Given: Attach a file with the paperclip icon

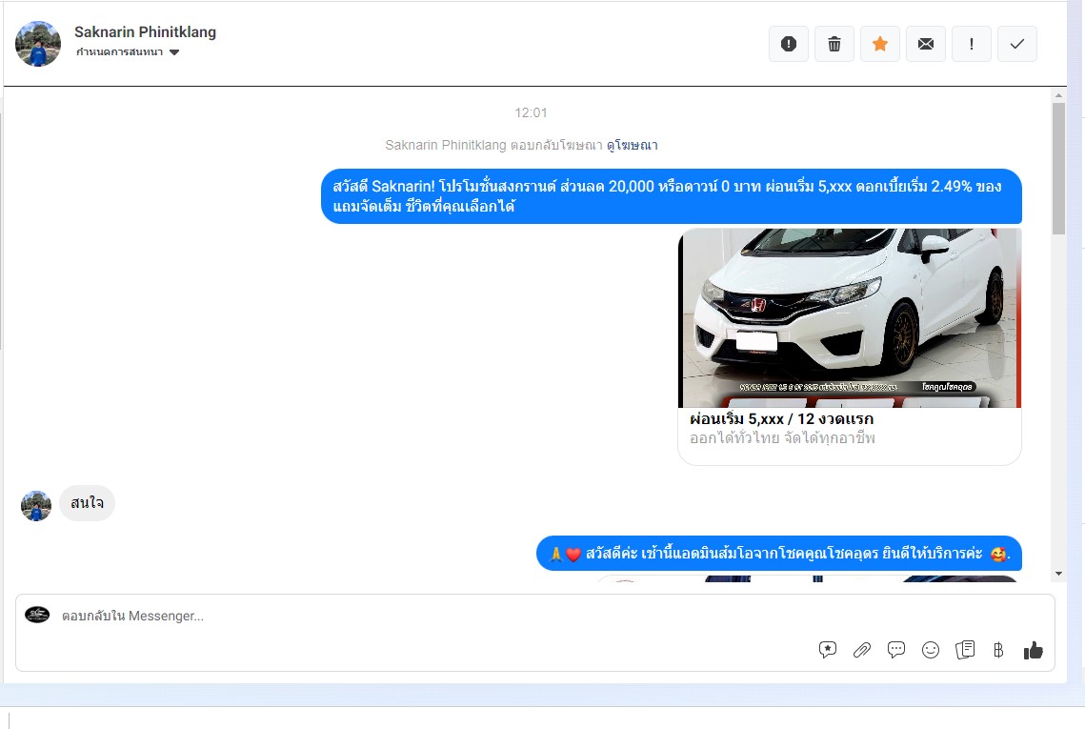Looking at the screenshot, I should pyautogui.click(x=862, y=650).
